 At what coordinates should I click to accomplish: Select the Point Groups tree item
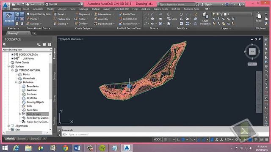click(x=34, y=114)
